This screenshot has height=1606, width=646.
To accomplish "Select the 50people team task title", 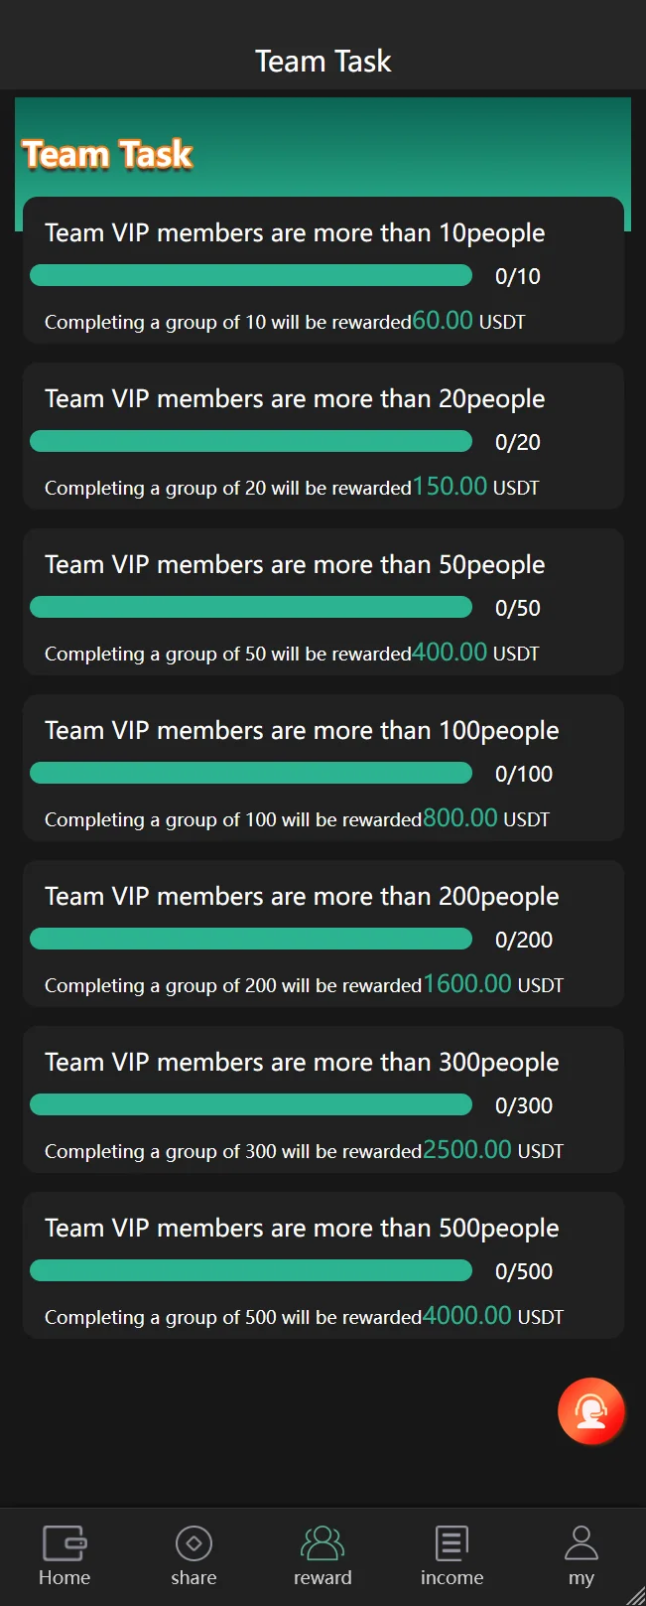I will 295,564.
